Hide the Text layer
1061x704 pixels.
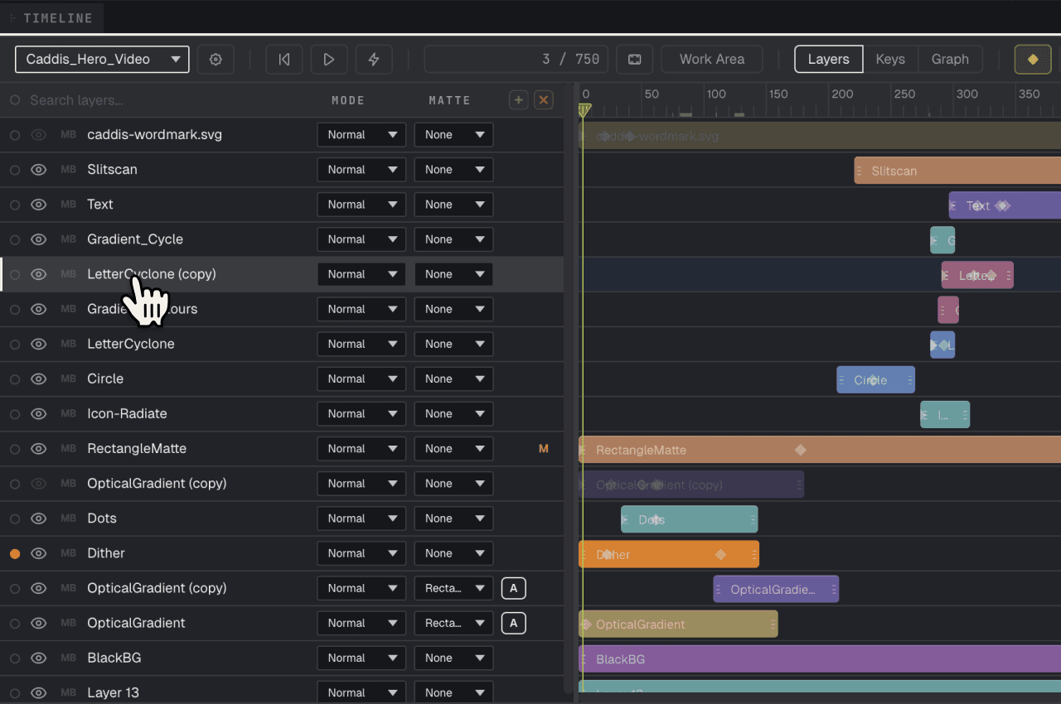38,205
